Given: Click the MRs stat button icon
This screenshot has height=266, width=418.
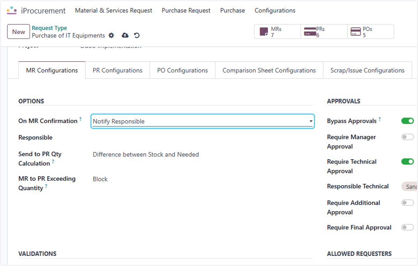Looking at the screenshot, I should [x=264, y=32].
